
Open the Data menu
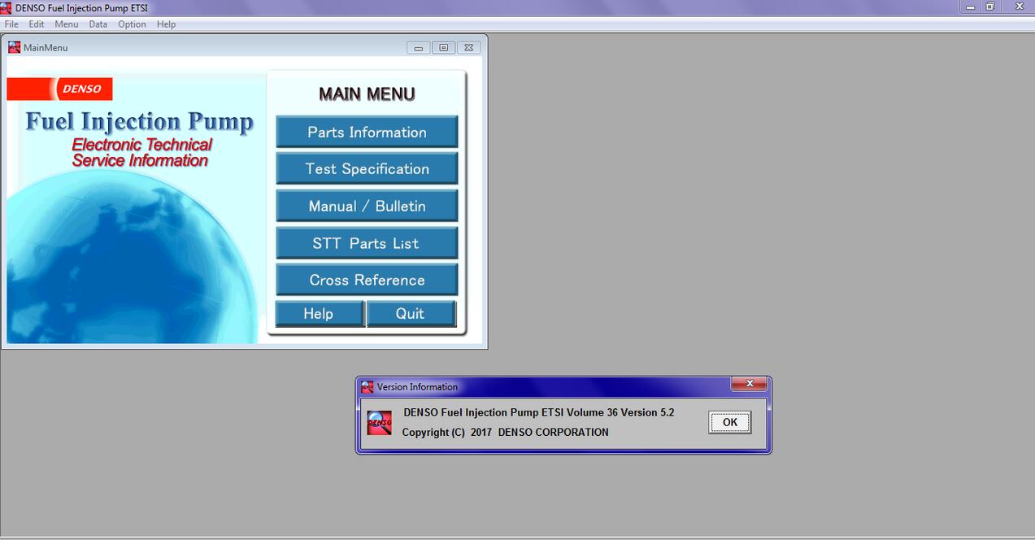point(98,24)
